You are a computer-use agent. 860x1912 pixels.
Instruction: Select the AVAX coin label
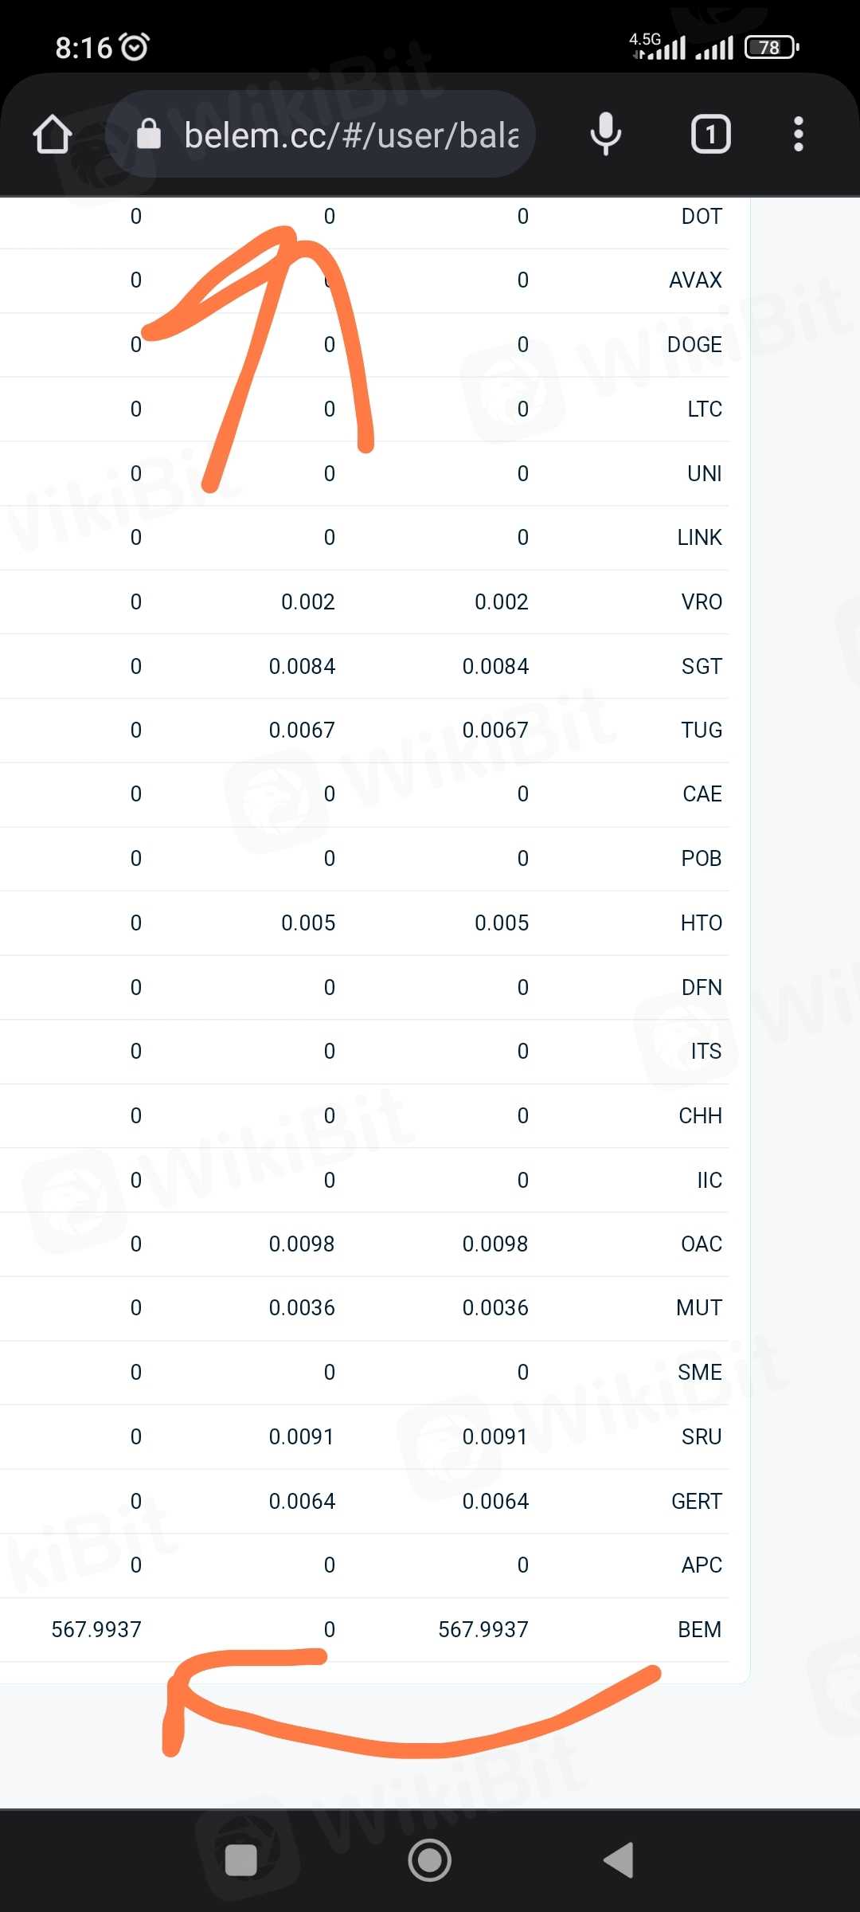coord(695,280)
